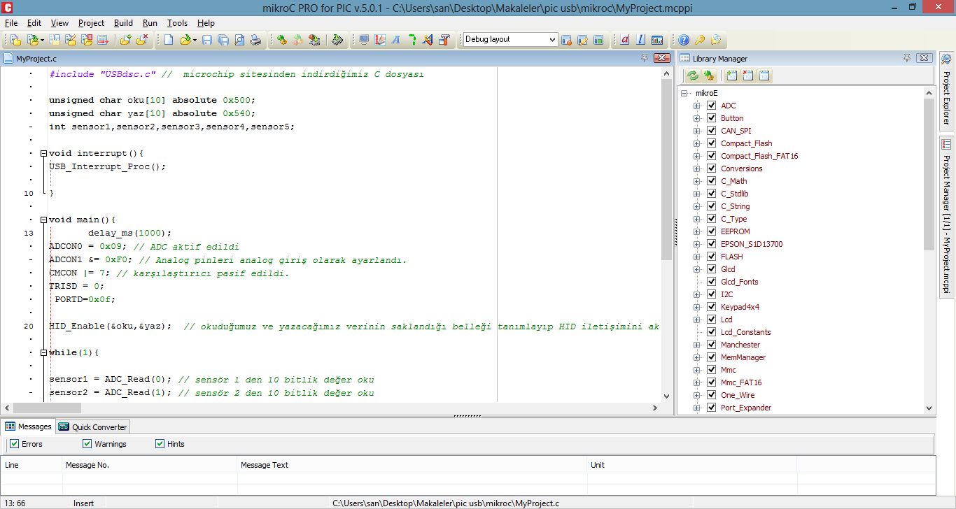
Task: Click the Message Text column header
Action: coord(413,465)
